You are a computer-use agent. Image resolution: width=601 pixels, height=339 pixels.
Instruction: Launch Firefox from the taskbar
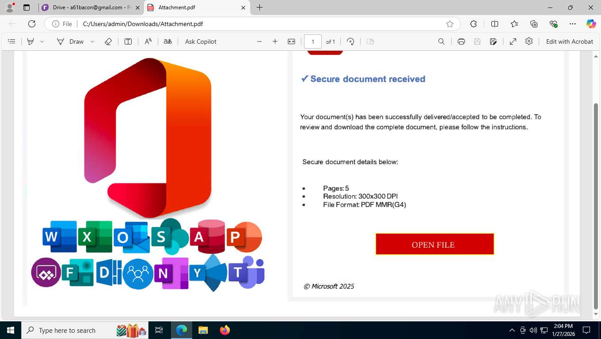click(224, 330)
